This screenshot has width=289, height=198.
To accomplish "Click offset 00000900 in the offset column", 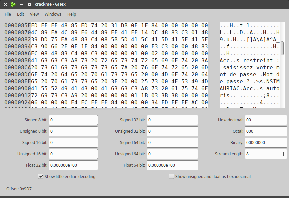I will click(x=18, y=89).
